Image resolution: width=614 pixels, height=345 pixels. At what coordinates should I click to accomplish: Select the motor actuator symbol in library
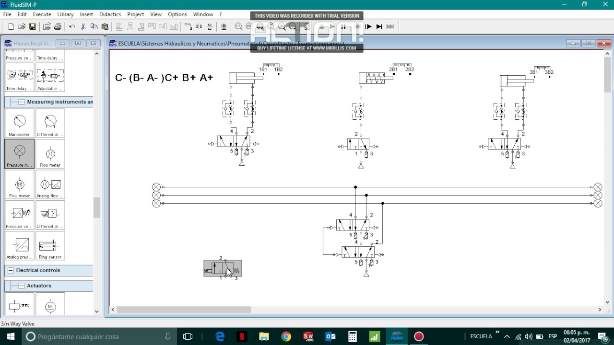tap(50, 304)
